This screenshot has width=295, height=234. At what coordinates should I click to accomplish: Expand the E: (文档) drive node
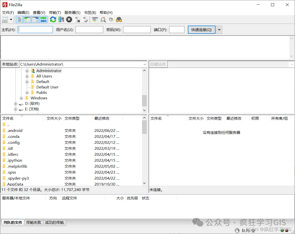[x=16, y=109]
